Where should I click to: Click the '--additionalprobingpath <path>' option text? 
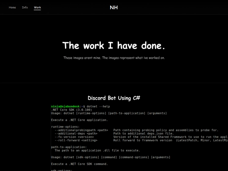[x=81, y=130]
